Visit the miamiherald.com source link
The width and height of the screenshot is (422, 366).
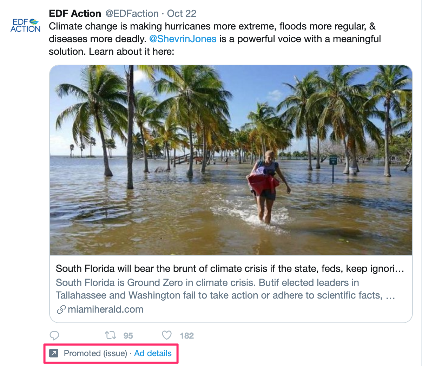click(x=105, y=309)
